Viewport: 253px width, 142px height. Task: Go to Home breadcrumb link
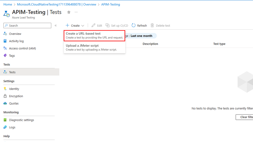(x=8, y=4)
